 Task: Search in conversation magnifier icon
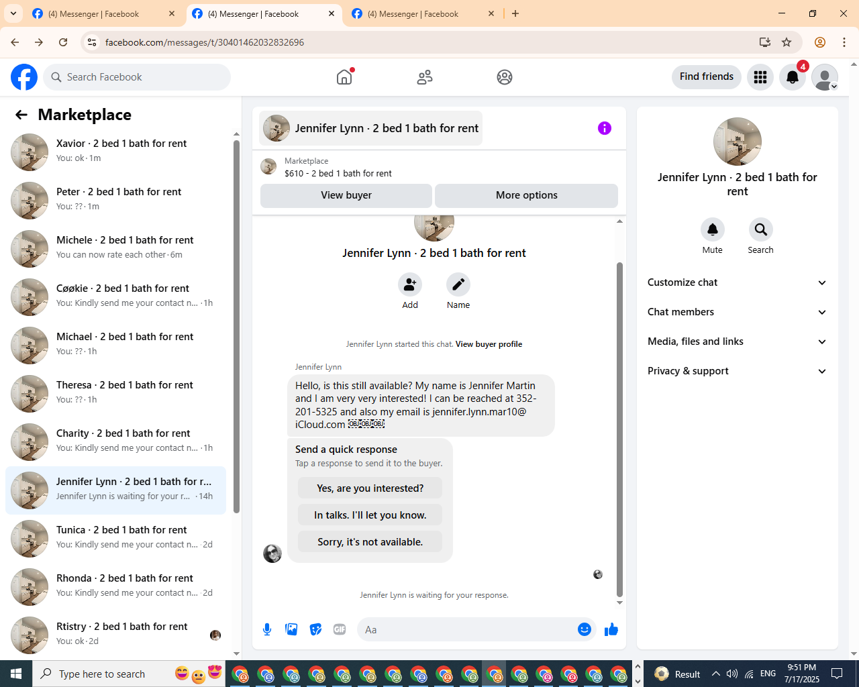click(761, 229)
